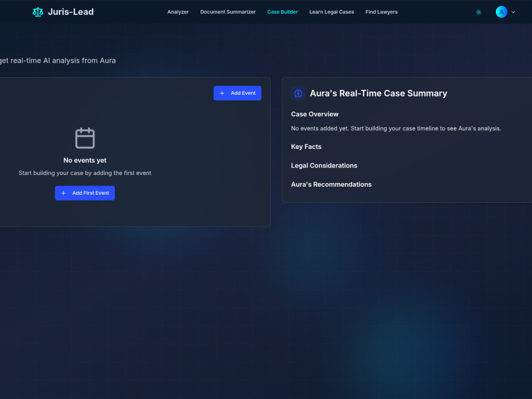
Task: Go to Document Summarizer
Action: pos(228,12)
